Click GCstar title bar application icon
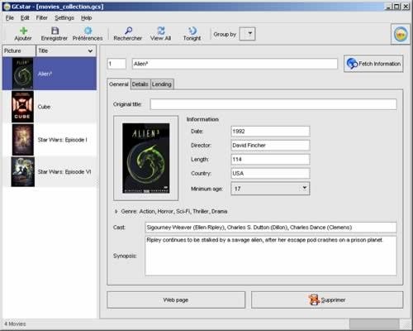This screenshot has width=413, height=331. (7, 7)
